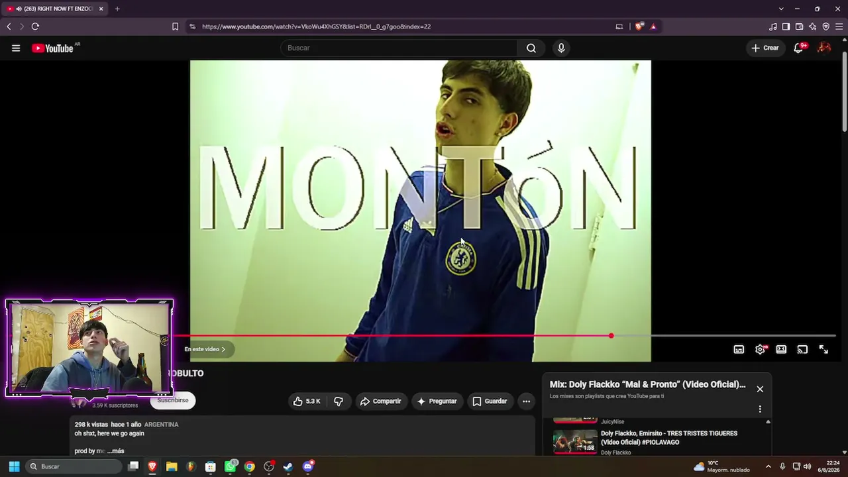This screenshot has width=848, height=477.
Task: Open the Mix playlist options menu
Action: coord(760,409)
